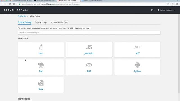Click the share icon in browser toolbar
Screen dimensions: 180x101
pos(173,4)
